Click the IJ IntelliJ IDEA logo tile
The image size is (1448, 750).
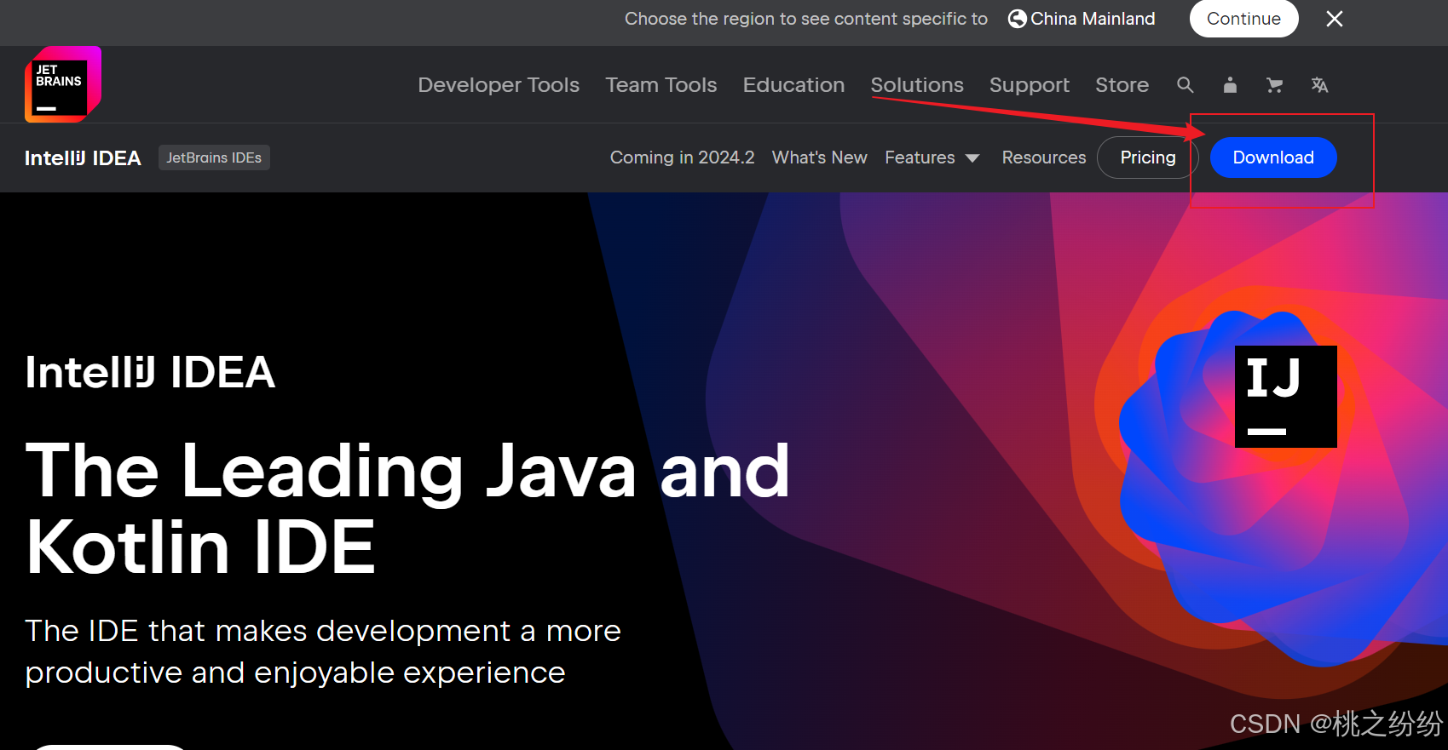click(1286, 397)
